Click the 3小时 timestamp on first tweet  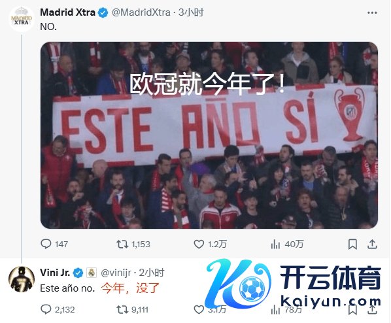click(x=192, y=12)
